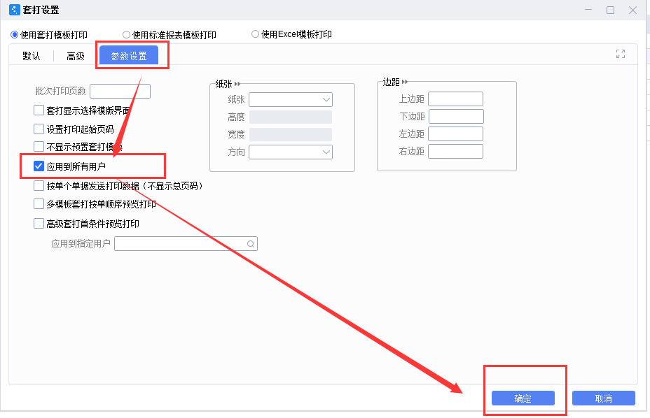Click the search icon in 应用到指定用户 field
Screen dimensions: 650x418
tap(250, 244)
